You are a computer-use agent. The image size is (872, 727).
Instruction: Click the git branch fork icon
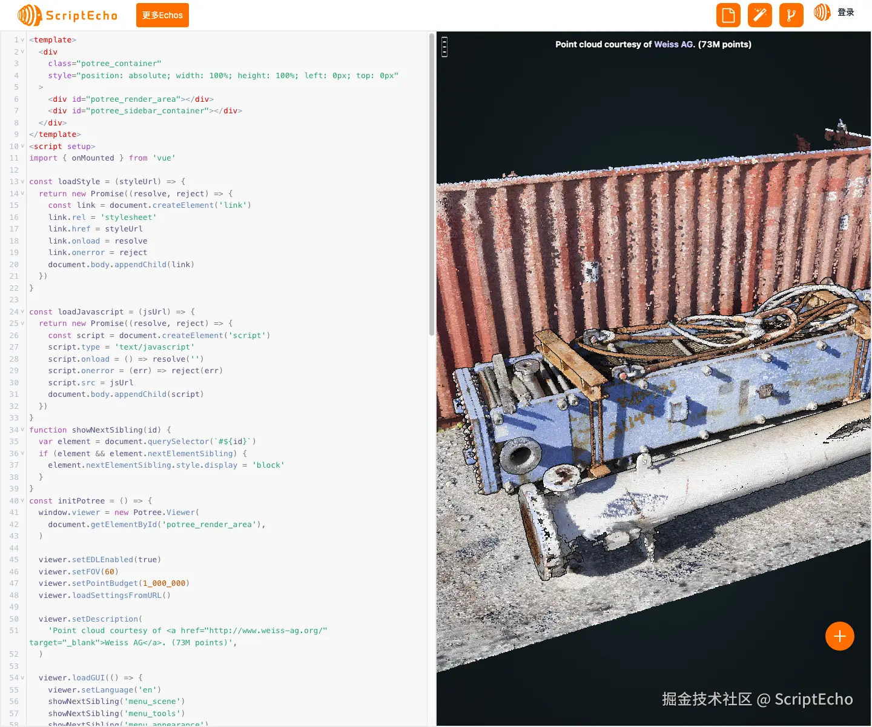(x=791, y=15)
